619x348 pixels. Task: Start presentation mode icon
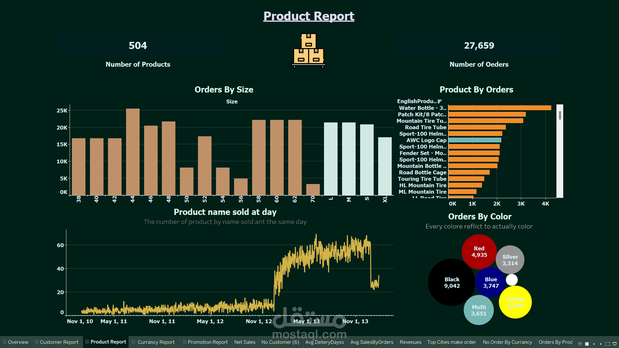coord(614,344)
